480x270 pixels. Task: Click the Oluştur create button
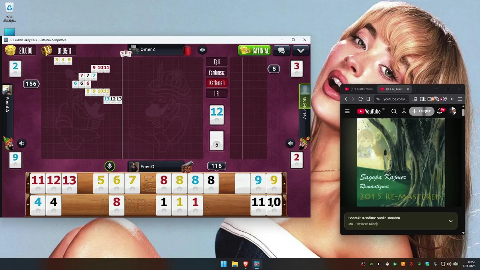coord(421,111)
